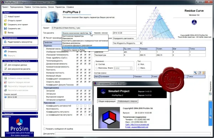Click the Edit calculator (Редактировать калькулятор) icon
This screenshot has height=138, width=214.
pos(5,42)
